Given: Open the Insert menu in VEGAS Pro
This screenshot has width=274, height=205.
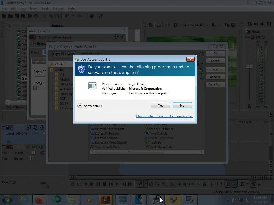Looking at the screenshot, I should 33,8.
